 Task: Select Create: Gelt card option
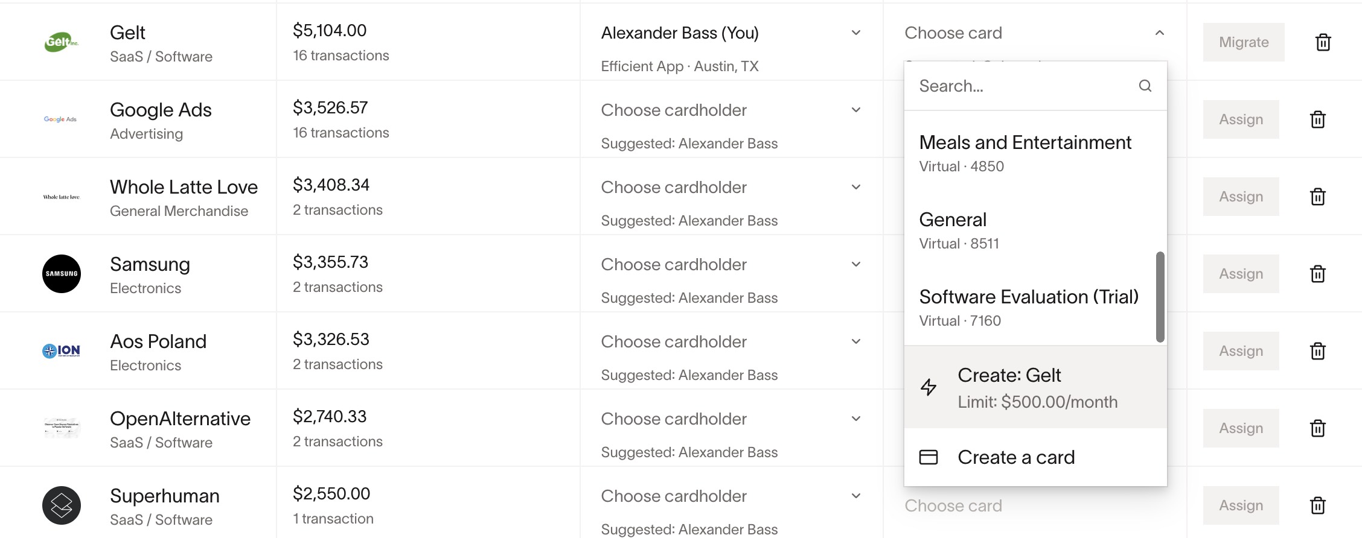1035,387
